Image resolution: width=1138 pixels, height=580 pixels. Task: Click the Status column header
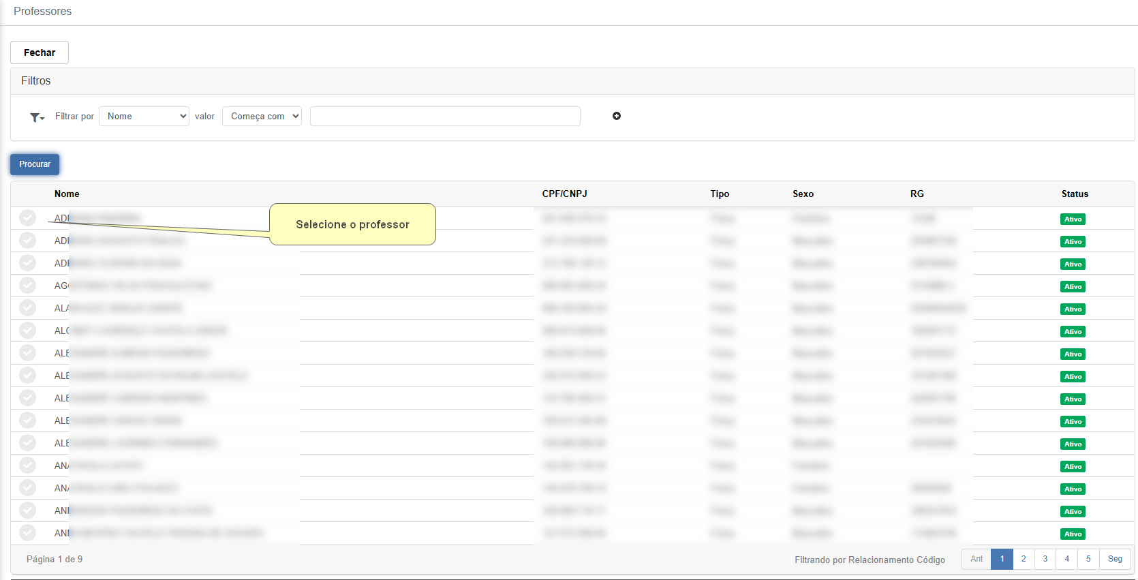[1075, 194]
